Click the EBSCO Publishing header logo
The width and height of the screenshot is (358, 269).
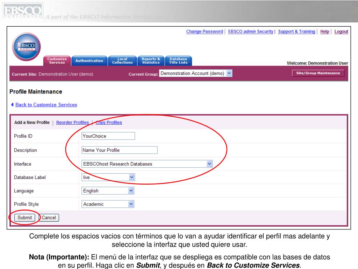click(22, 11)
